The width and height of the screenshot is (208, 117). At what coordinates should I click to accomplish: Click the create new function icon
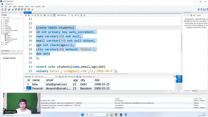(25, 9)
